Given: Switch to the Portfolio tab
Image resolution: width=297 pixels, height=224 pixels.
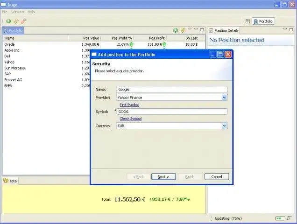Looking at the screenshot, I should tap(13, 30).
